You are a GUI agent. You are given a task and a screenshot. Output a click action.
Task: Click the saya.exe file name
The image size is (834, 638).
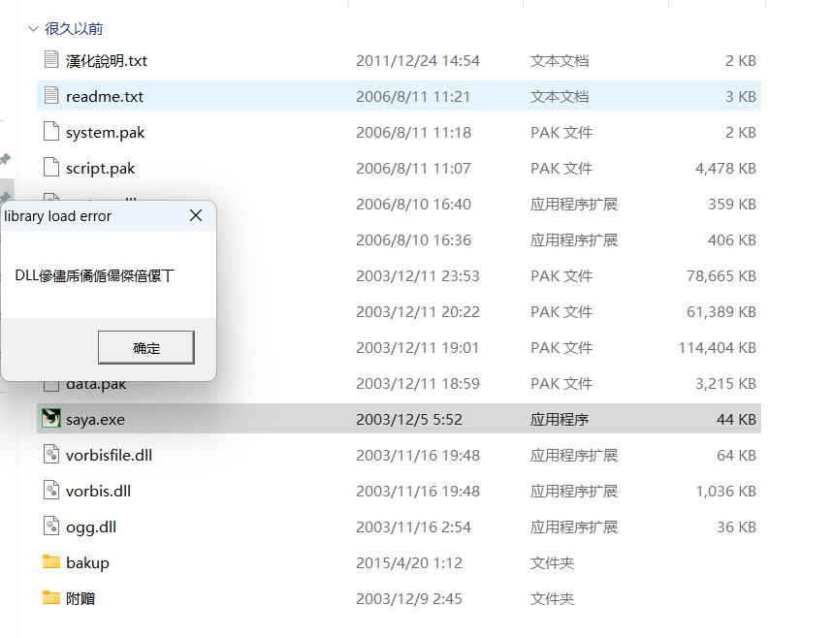(x=95, y=420)
